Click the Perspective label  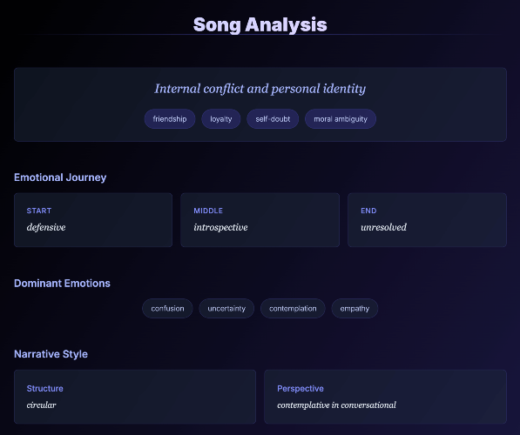pyautogui.click(x=301, y=389)
